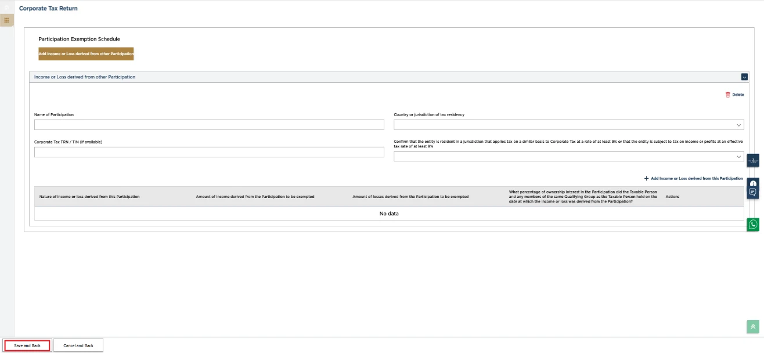Click Amount of losses to be exempted column header
The width and height of the screenshot is (764, 353).
(410, 197)
